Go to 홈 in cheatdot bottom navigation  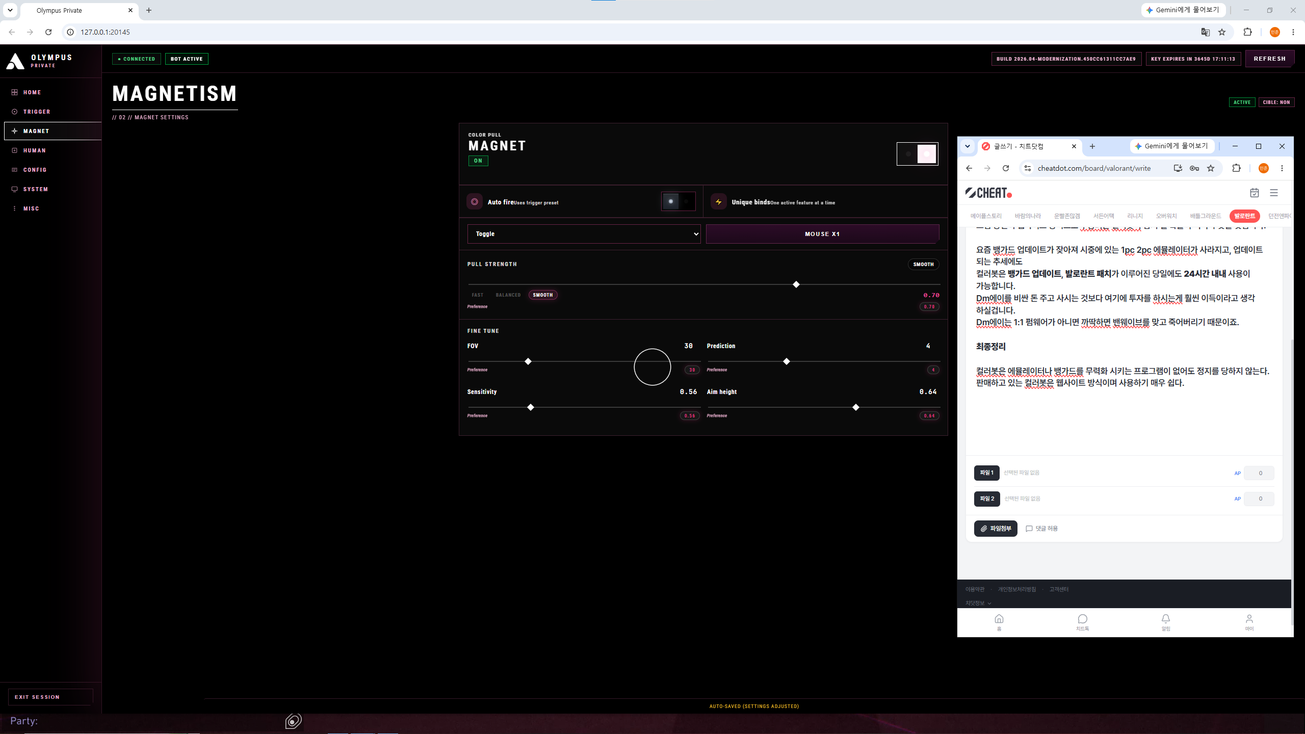[x=999, y=622]
